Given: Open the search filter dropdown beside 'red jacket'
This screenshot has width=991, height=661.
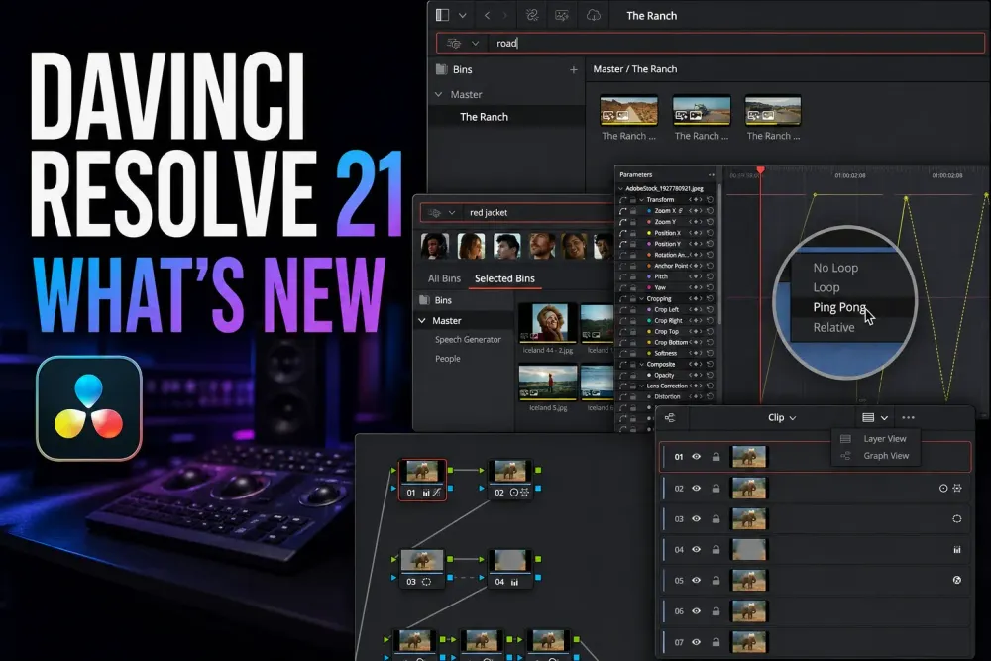Looking at the screenshot, I should 451,213.
